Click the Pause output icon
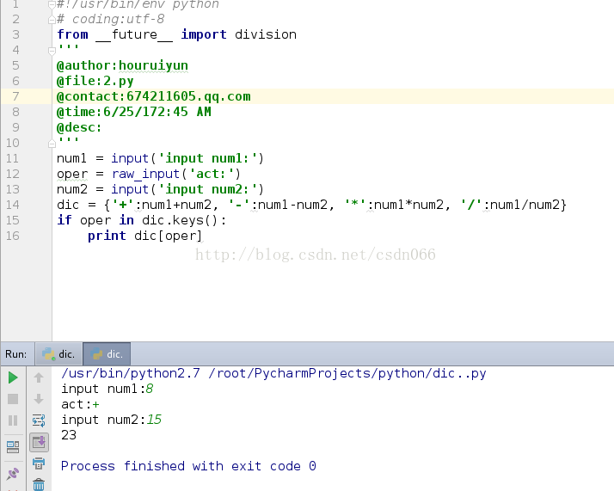The height and width of the screenshot is (491, 614). pyautogui.click(x=13, y=420)
